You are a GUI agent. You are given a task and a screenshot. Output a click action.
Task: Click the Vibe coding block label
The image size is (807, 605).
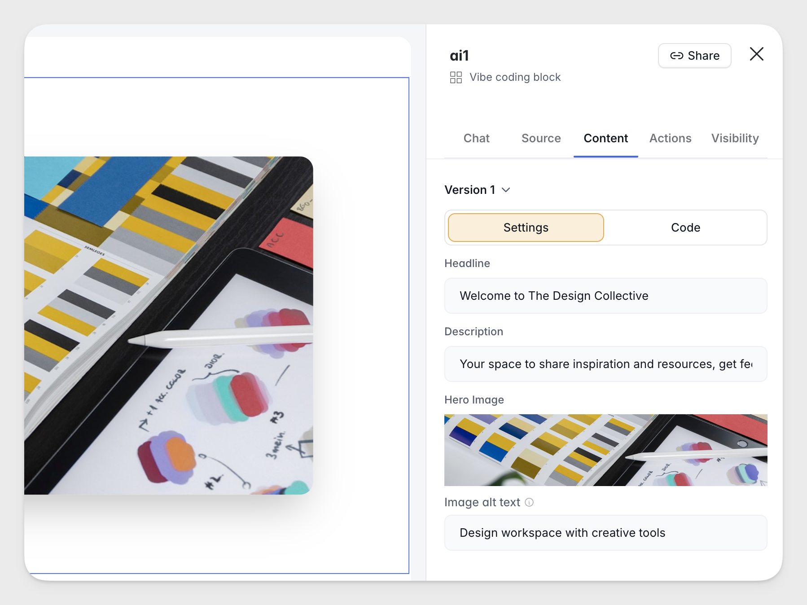click(515, 77)
